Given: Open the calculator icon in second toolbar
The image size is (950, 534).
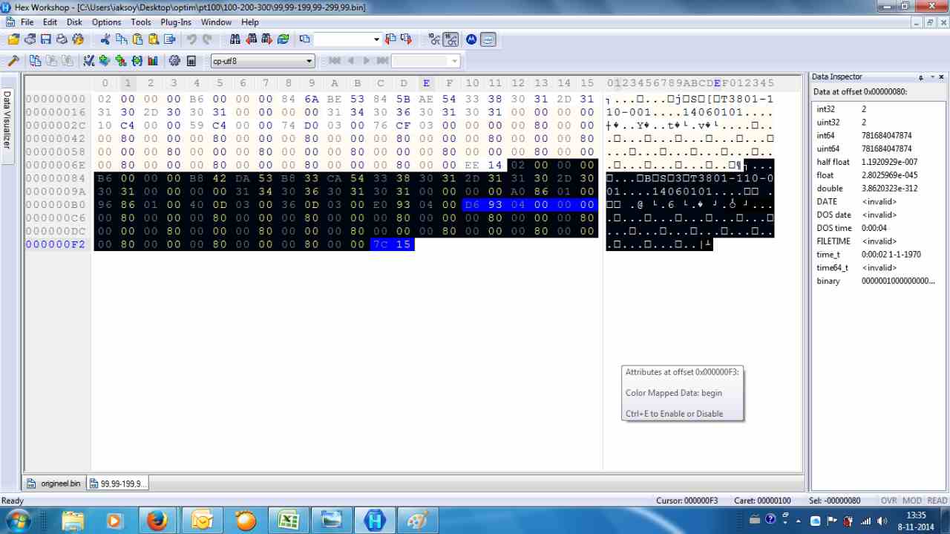Looking at the screenshot, I should tap(191, 61).
